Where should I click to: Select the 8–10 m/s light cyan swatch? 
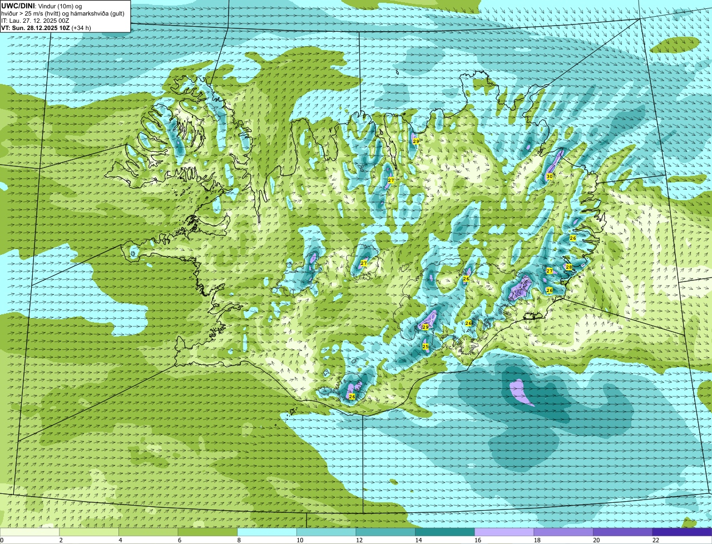coord(267,532)
